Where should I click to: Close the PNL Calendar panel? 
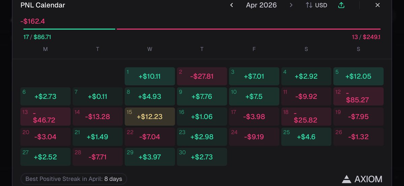click(x=377, y=5)
